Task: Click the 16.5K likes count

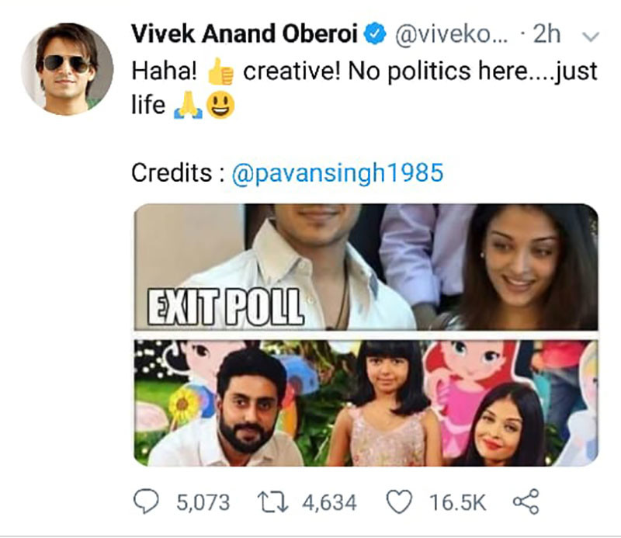Action: pyautogui.click(x=457, y=503)
